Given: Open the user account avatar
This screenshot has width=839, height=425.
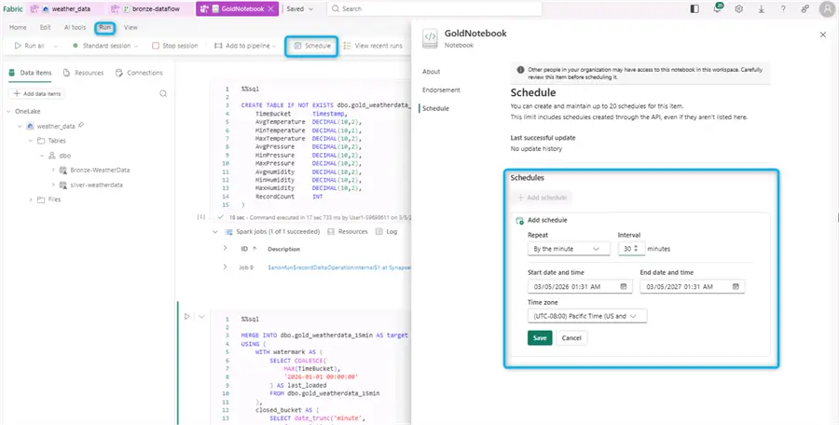Looking at the screenshot, I should click(x=827, y=8).
